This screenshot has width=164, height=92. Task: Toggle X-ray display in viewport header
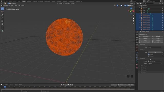[x=125, y=6]
